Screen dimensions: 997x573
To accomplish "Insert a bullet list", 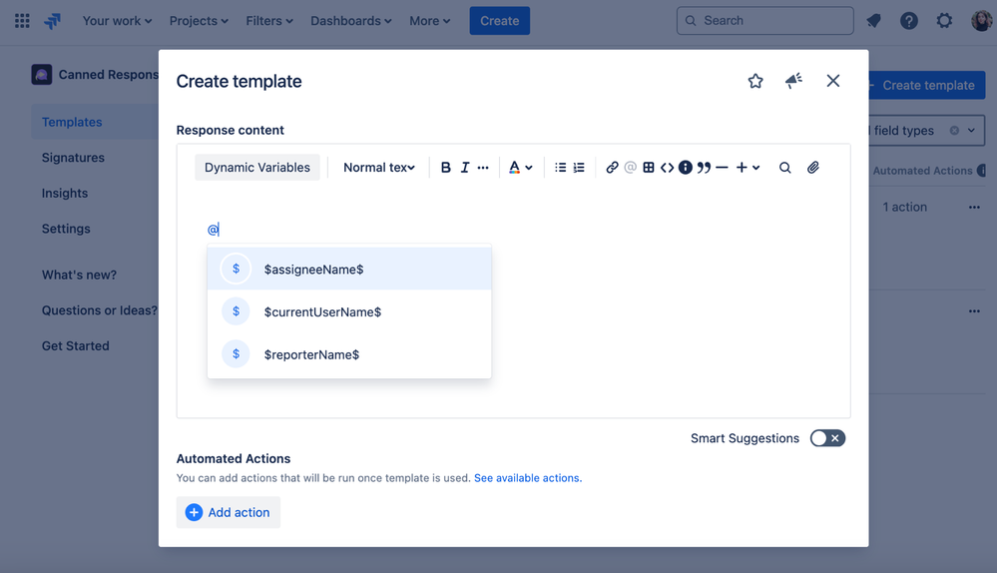I will (x=560, y=168).
